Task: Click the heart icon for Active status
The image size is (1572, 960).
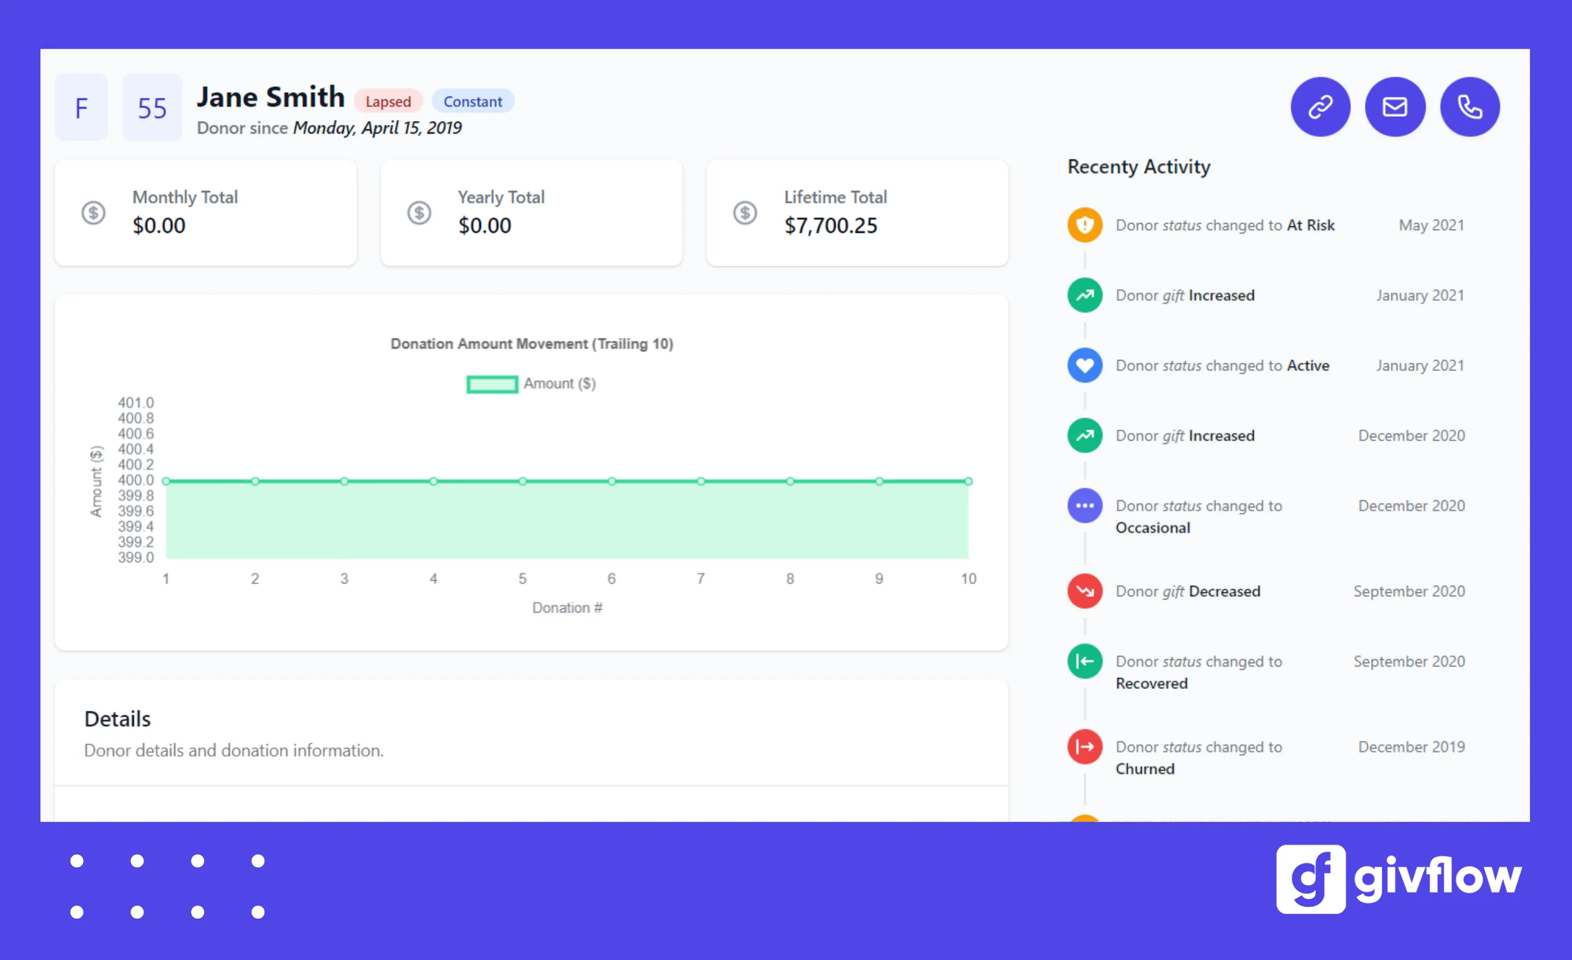Action: (x=1085, y=364)
